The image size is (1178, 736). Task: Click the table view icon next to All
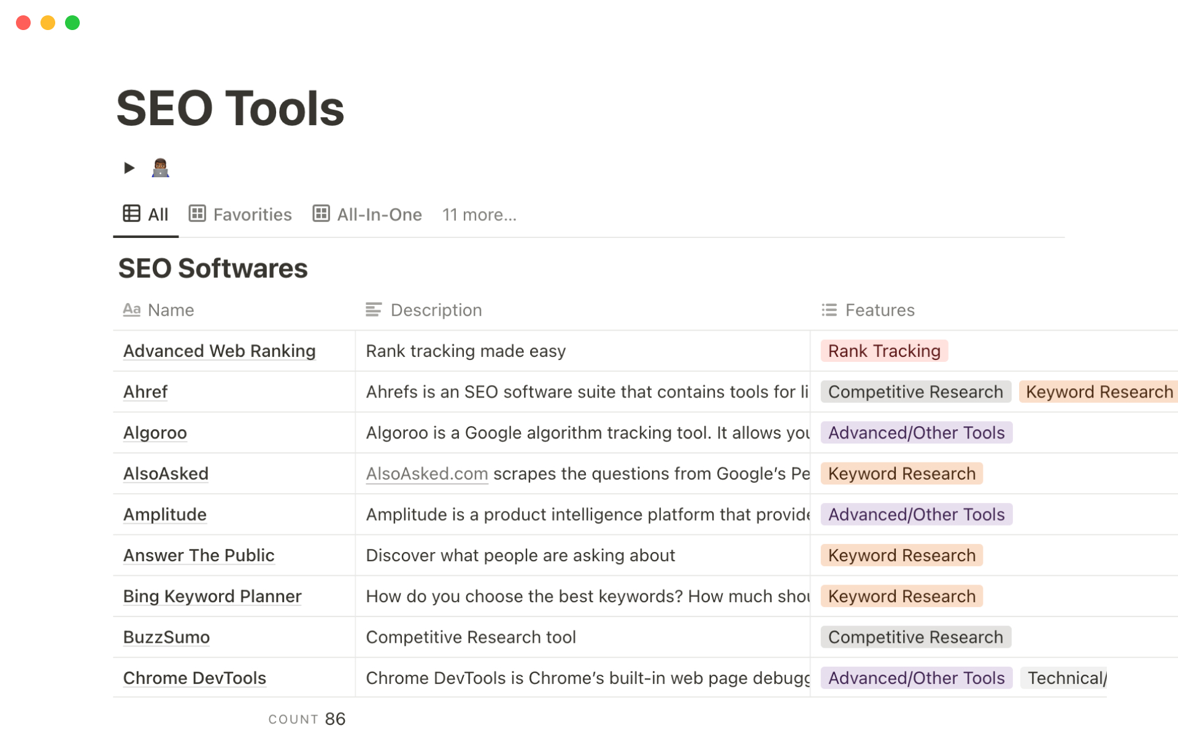click(x=131, y=214)
